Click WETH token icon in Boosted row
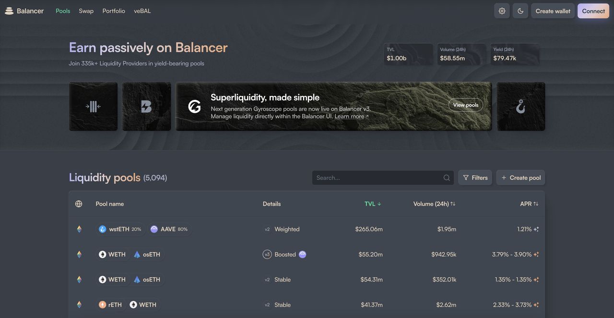This screenshot has height=318, width=614. point(103,255)
